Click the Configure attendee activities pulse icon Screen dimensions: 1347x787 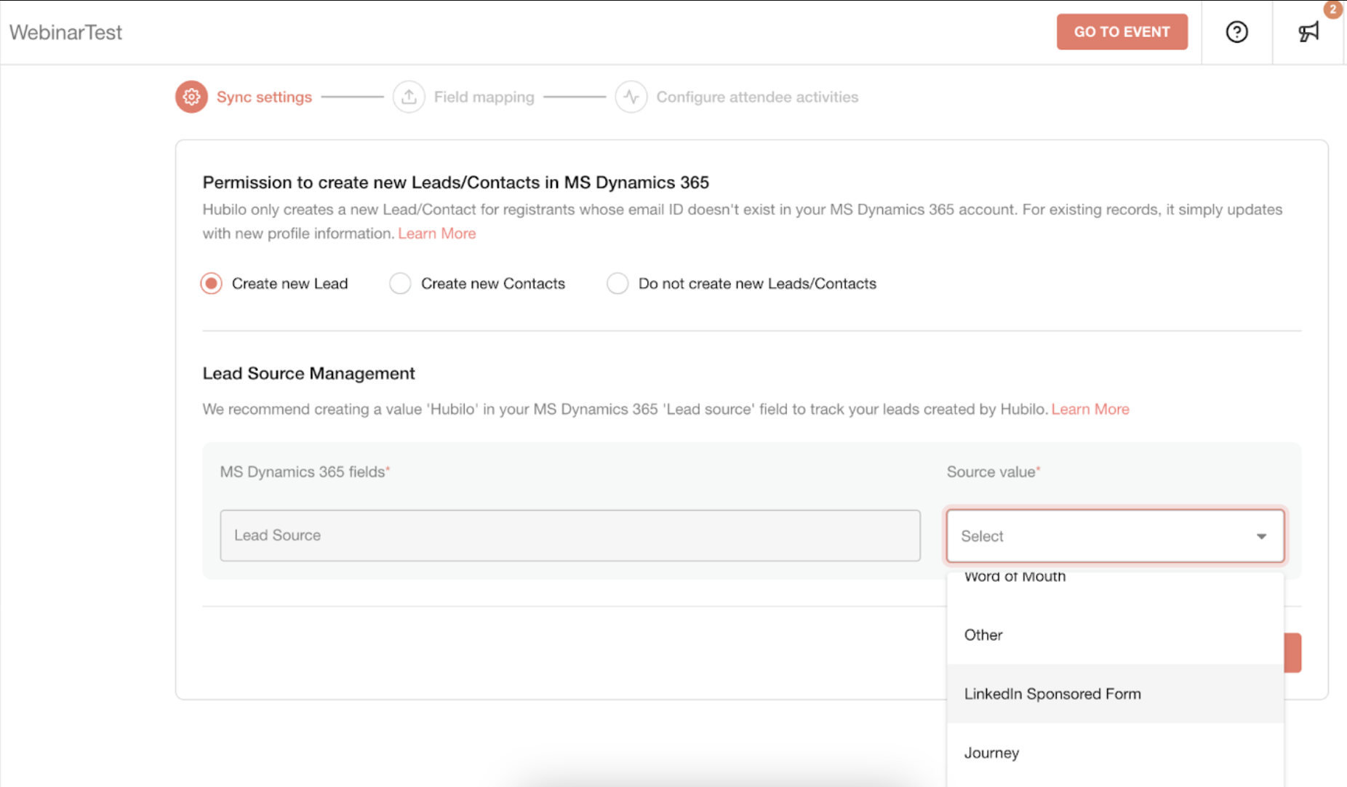(631, 97)
